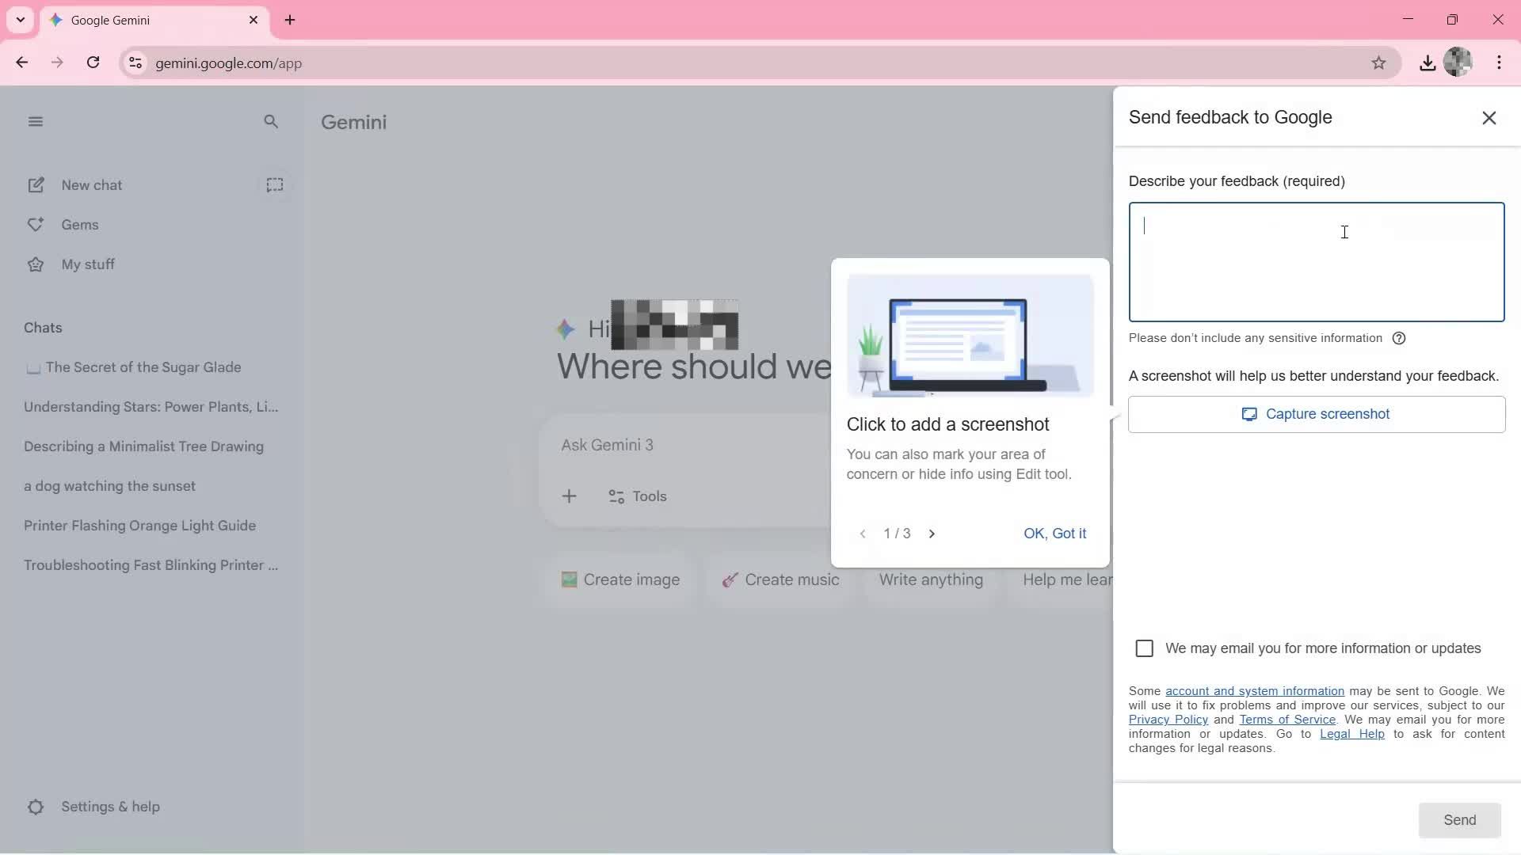Click the Tools icon in the prompt bar
This screenshot has width=1521, height=855.
616,496
